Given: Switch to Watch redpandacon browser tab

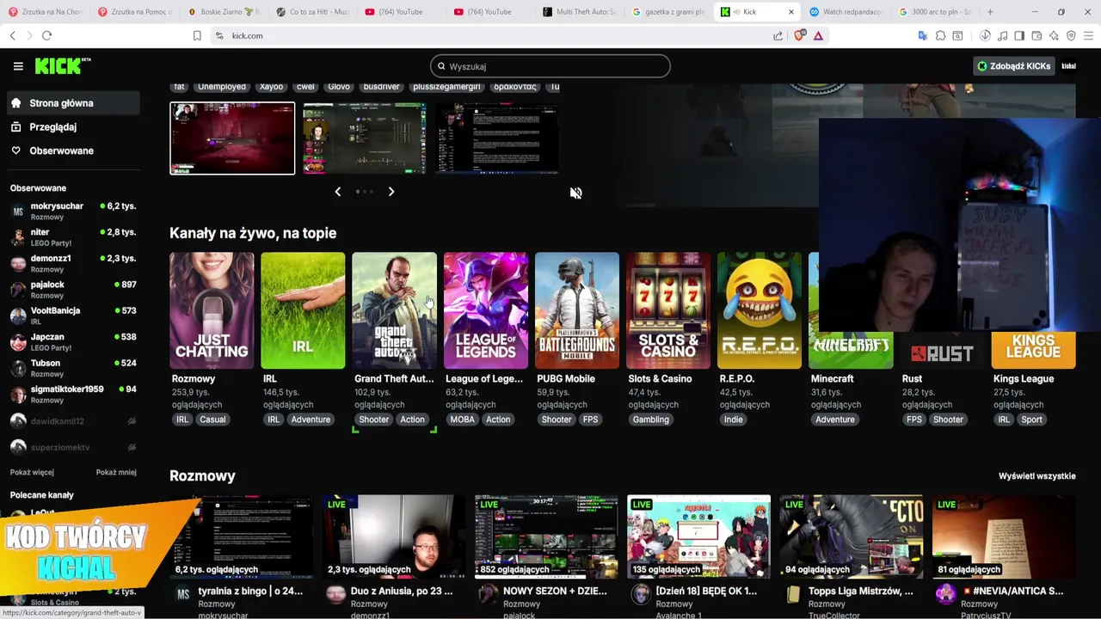Looking at the screenshot, I should pyautogui.click(x=846, y=12).
